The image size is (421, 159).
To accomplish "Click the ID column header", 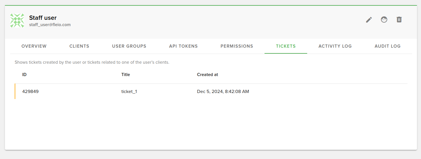I will click(x=24, y=75).
